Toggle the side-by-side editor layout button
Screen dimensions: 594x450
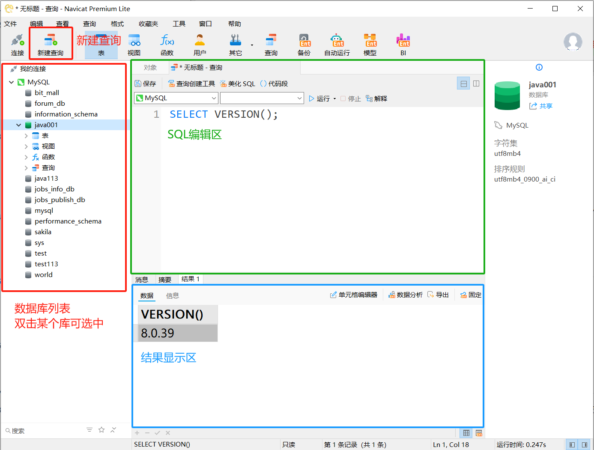point(476,83)
